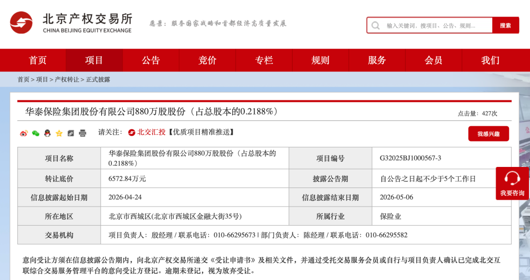Click the 转让底价 label cell
Screen dimensions: 530x280
(59, 179)
